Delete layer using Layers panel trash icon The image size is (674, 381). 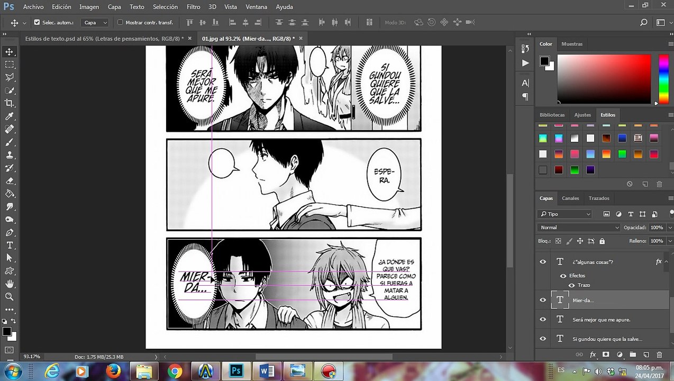click(x=659, y=355)
